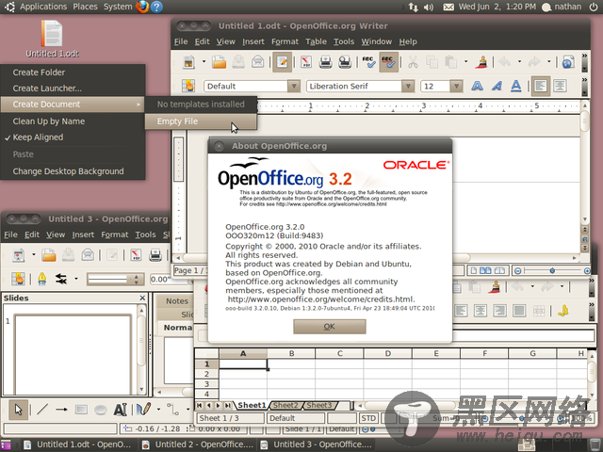Click Untitled 3 - OpenOffice taskbar button
Screen dimensions: 603x452
[x=316, y=444]
